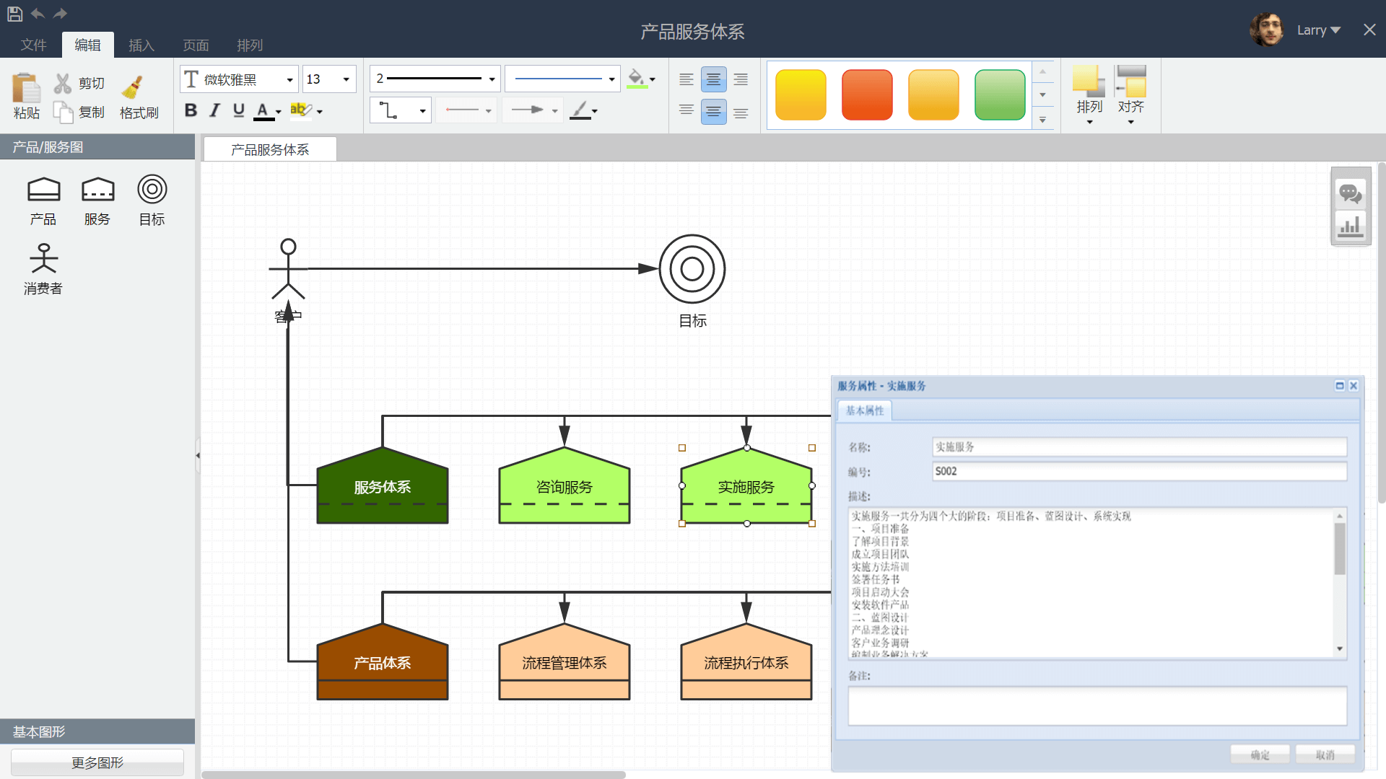Expand the font size dropdown
This screenshot has height=779, width=1386.
pyautogui.click(x=346, y=79)
